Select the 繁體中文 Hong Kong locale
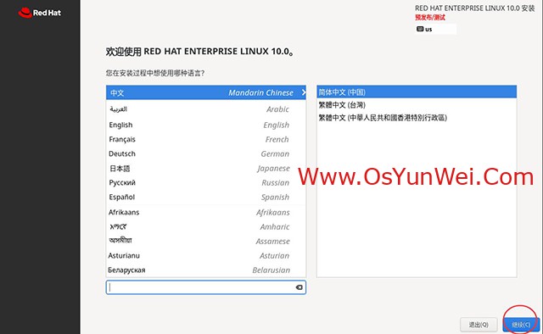The width and height of the screenshot is (543, 334). coord(417,118)
